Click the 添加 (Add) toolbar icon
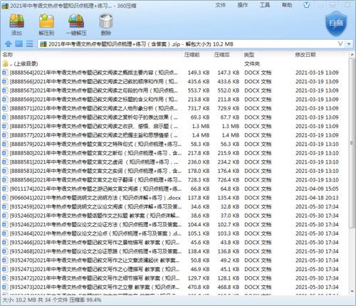The width and height of the screenshot is (356, 306). 16,24
